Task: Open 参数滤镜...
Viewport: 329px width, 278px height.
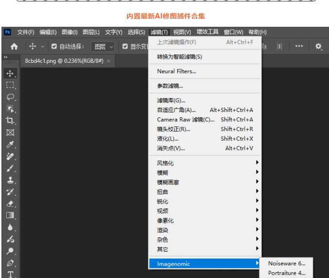Action: [x=205, y=86]
